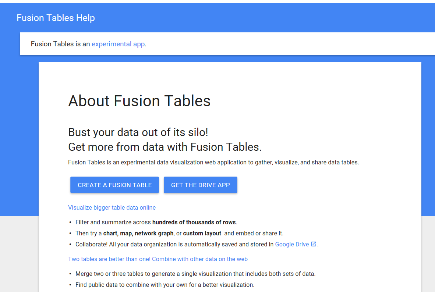
Task: Click the bold "custom layout" text
Action: coord(202,233)
